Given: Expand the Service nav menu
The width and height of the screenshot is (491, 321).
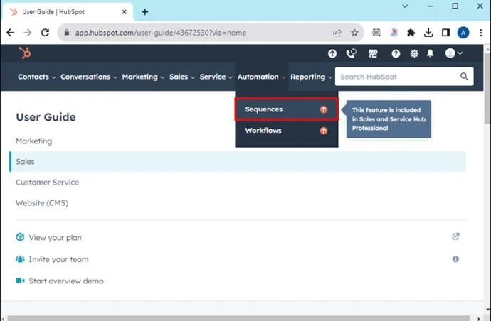Looking at the screenshot, I should (x=216, y=77).
